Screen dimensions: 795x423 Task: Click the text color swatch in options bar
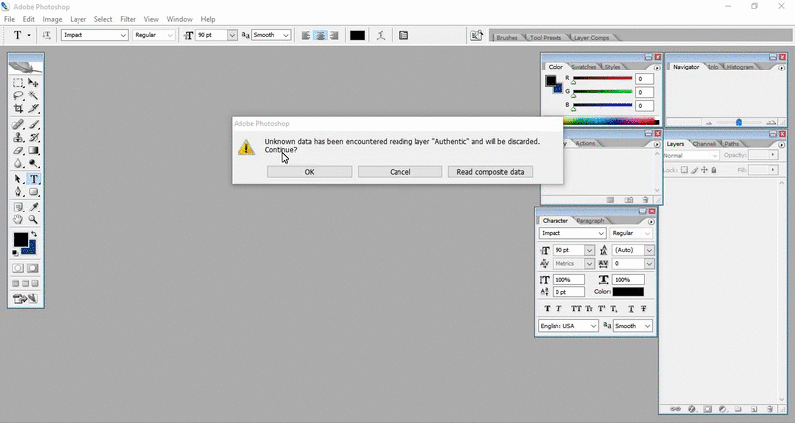pyautogui.click(x=357, y=35)
